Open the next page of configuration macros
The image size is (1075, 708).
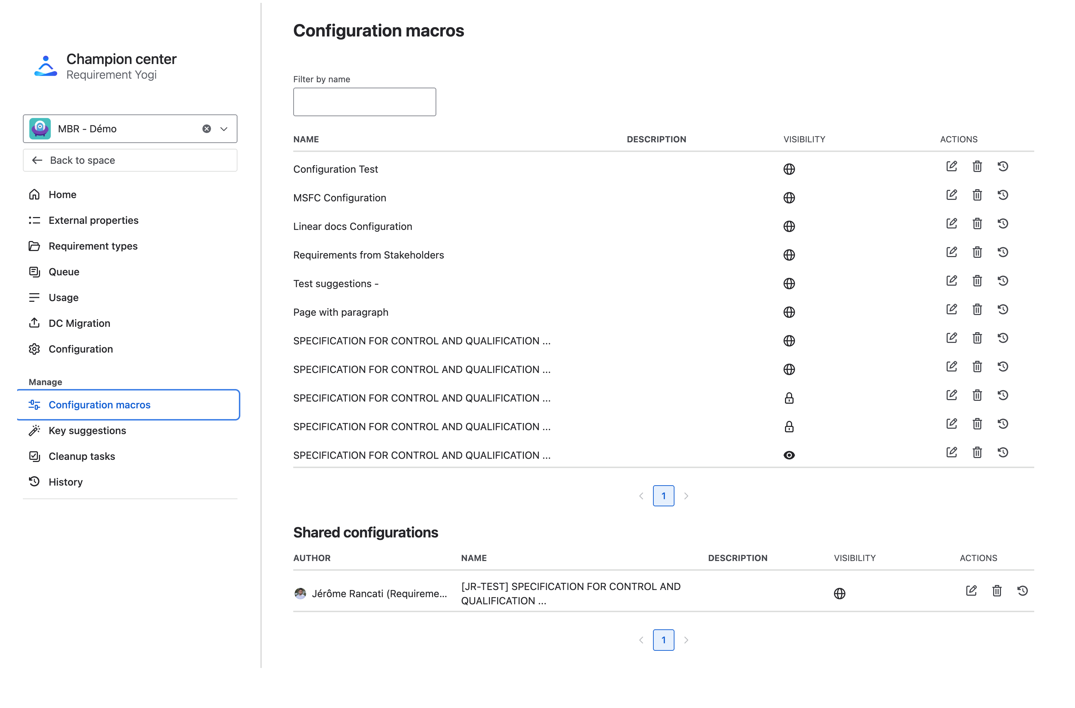(x=687, y=495)
